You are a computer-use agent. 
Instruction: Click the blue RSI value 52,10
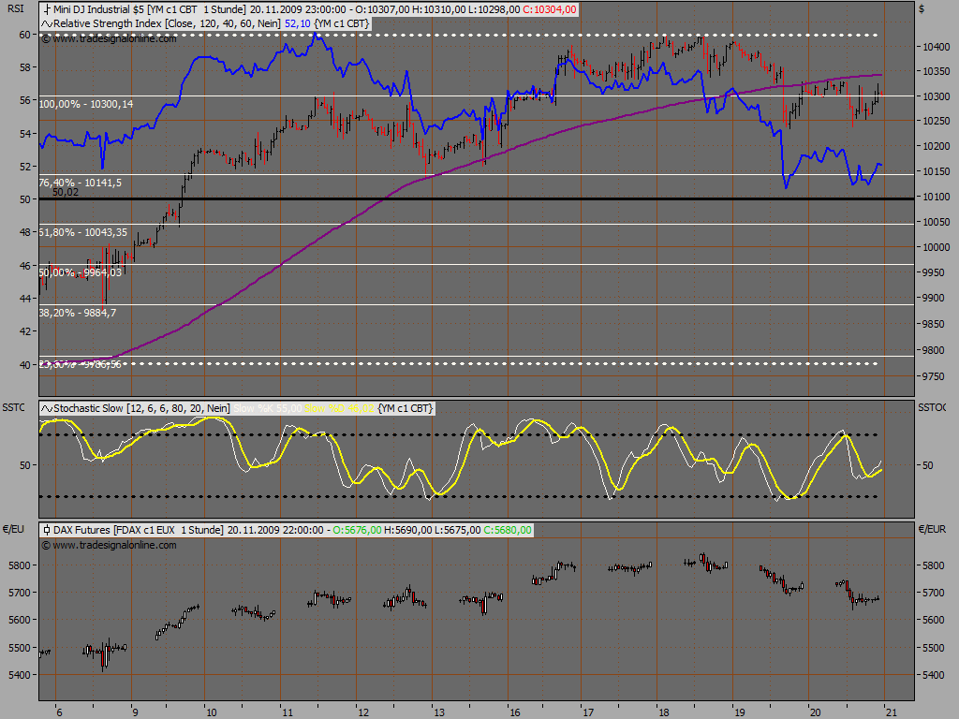point(298,23)
